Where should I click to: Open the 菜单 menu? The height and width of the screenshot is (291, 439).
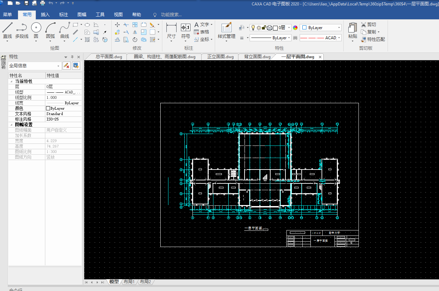pyautogui.click(x=7, y=15)
